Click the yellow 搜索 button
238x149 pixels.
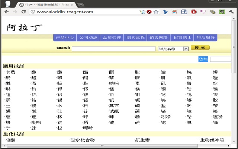coord(200,48)
